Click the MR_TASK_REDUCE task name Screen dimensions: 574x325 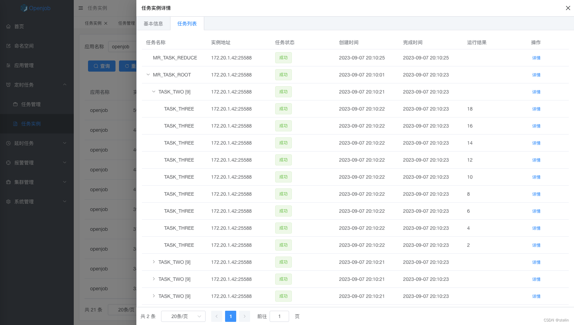pyautogui.click(x=175, y=58)
